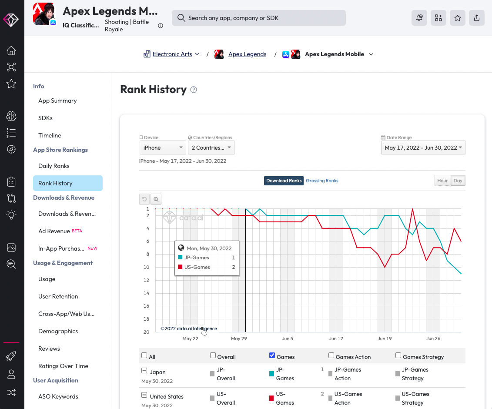Image resolution: width=492 pixels, height=409 pixels.
Task: Open Reviews in sidebar
Action: (x=49, y=349)
